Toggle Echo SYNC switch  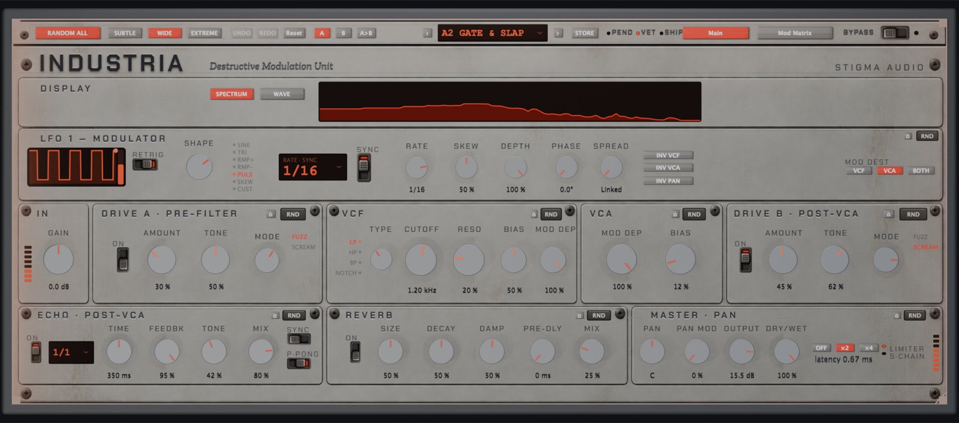pyautogui.click(x=298, y=339)
